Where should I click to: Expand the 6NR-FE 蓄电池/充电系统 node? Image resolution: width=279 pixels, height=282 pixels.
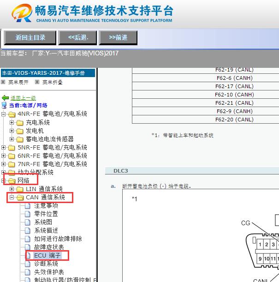coord(3,156)
